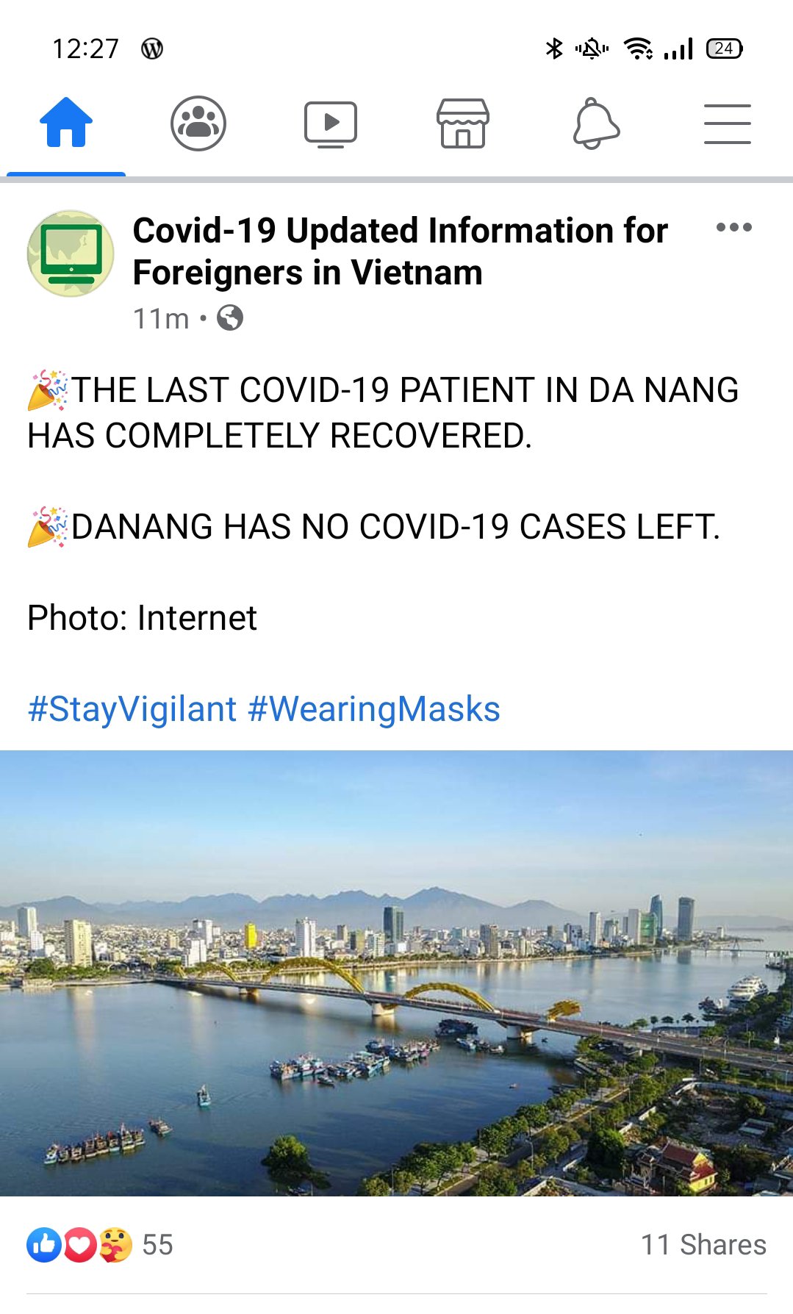Viewport: 793px width, 1314px height.
Task: Open the #StayVigilant hashtag
Action: point(132,710)
